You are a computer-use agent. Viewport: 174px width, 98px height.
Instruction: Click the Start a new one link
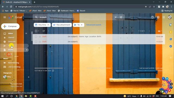pos(16,86)
